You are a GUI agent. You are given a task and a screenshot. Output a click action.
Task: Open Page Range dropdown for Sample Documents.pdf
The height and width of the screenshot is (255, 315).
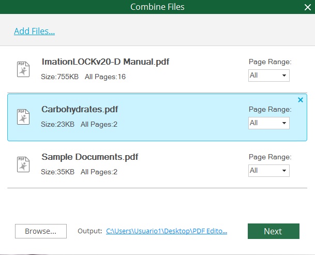pos(269,171)
